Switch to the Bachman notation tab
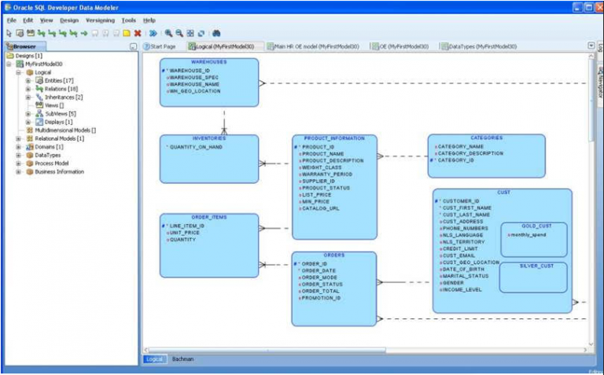This screenshot has height=375, width=604. pos(182,358)
